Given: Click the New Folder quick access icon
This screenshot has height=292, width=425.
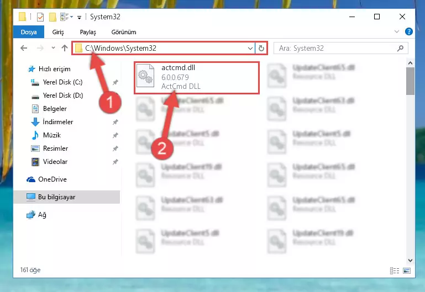Looking at the screenshot, I should click(53, 17).
